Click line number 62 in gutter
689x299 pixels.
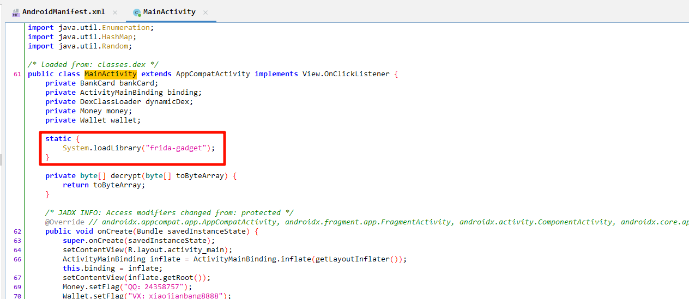point(17,231)
